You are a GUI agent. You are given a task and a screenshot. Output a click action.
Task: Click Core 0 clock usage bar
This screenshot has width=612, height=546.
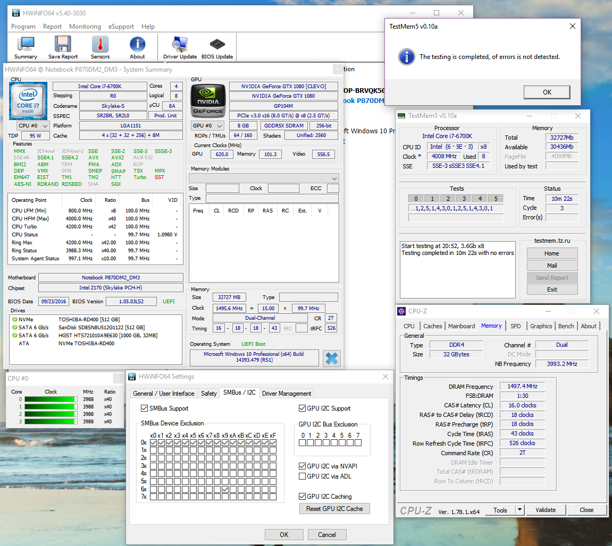coord(51,399)
